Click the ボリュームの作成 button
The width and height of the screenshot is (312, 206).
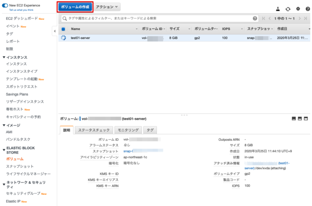pyautogui.click(x=75, y=7)
